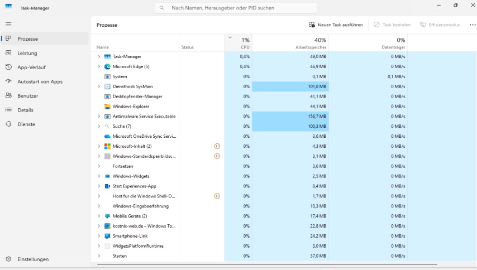
Task: Expand the Suche (7) group
Action: (99, 126)
